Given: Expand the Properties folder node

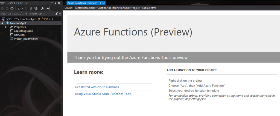Looking at the screenshot, I should (6, 27).
